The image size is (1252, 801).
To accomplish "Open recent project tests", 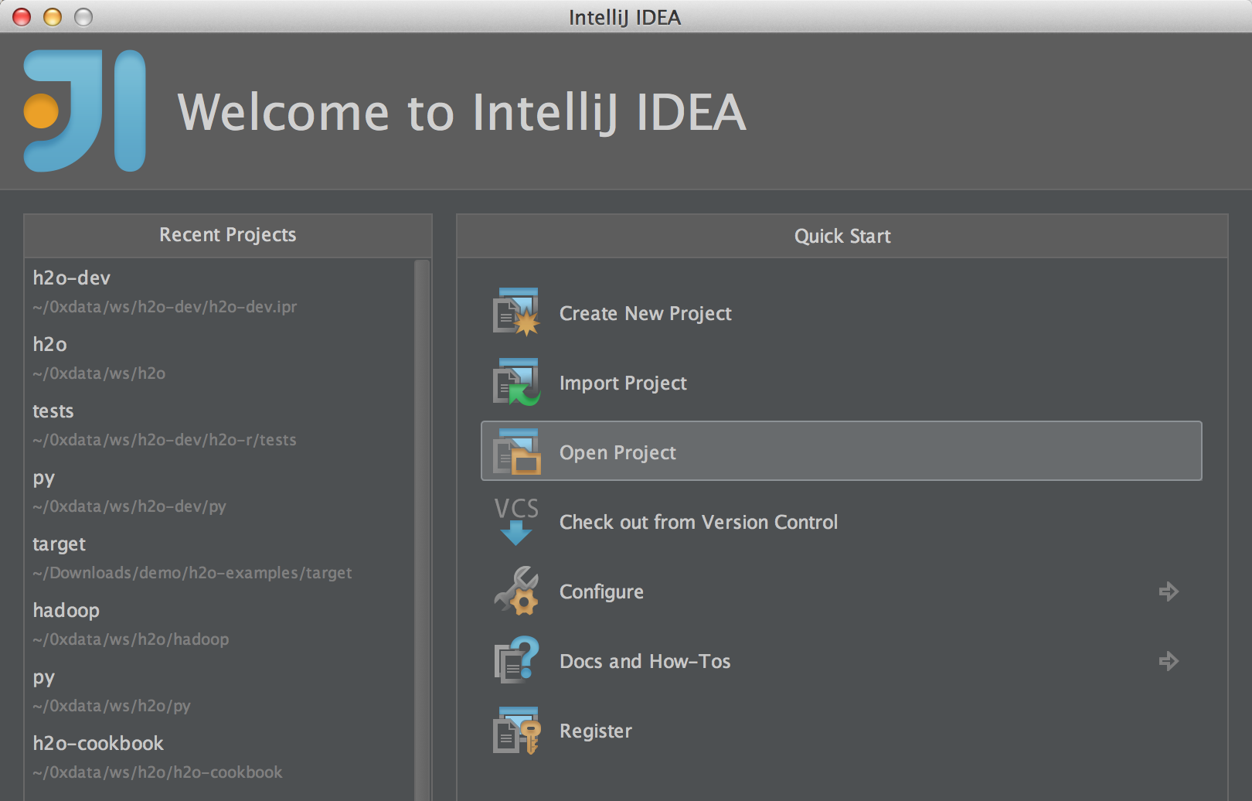I will point(53,411).
